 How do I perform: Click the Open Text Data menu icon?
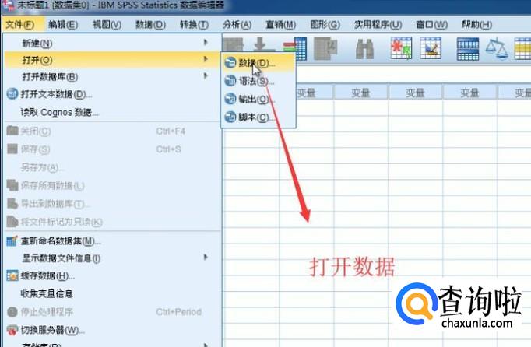(12, 94)
